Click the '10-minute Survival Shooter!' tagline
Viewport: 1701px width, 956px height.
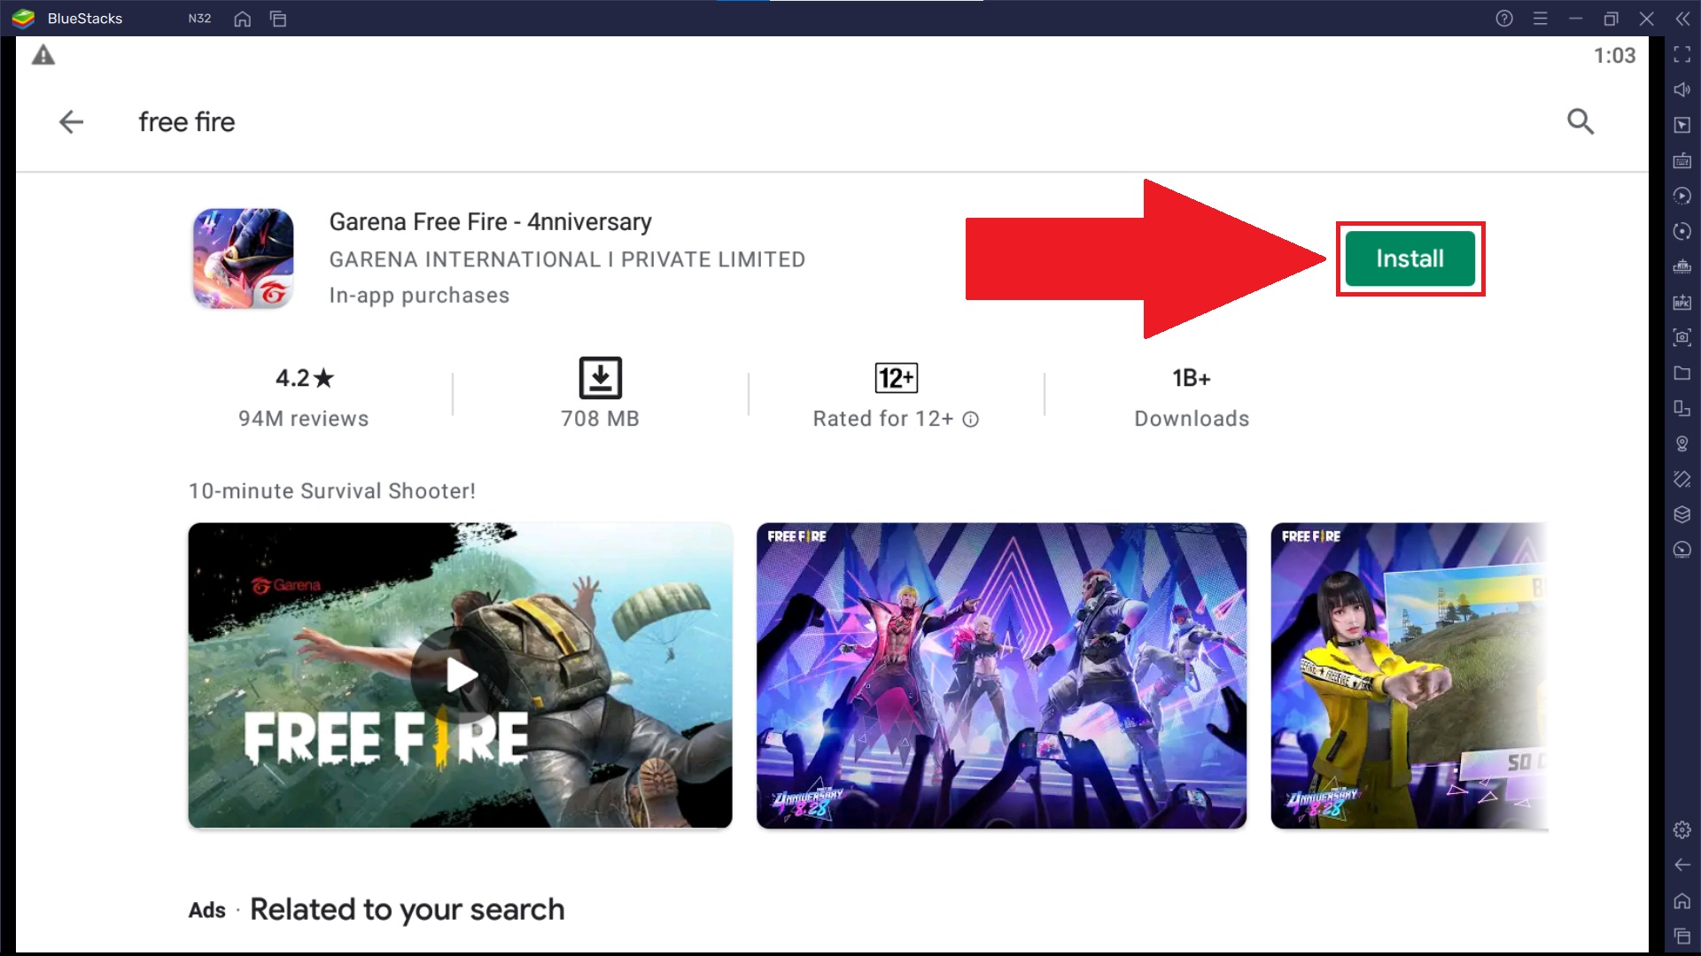332,491
